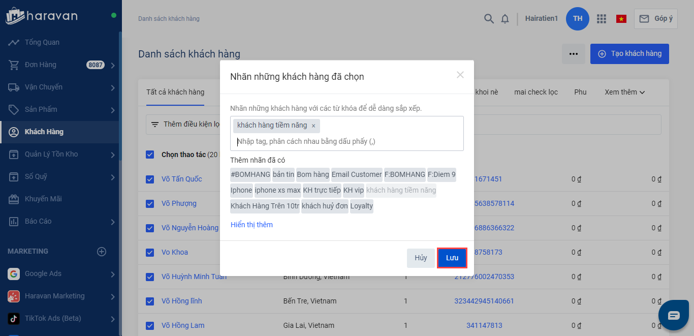The width and height of the screenshot is (694, 336).
Task: Click the search magnifier icon
Action: click(489, 19)
